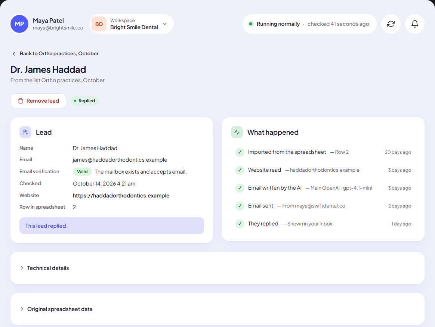
Task: Click the trash icon in Remove lead
Action: coord(21,101)
